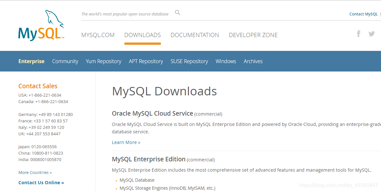This screenshot has width=381, height=191.
Task: Switch to the Enterprise subnav tab
Action: (31, 61)
